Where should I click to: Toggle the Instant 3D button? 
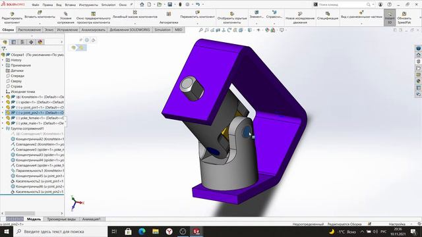(x=390, y=18)
